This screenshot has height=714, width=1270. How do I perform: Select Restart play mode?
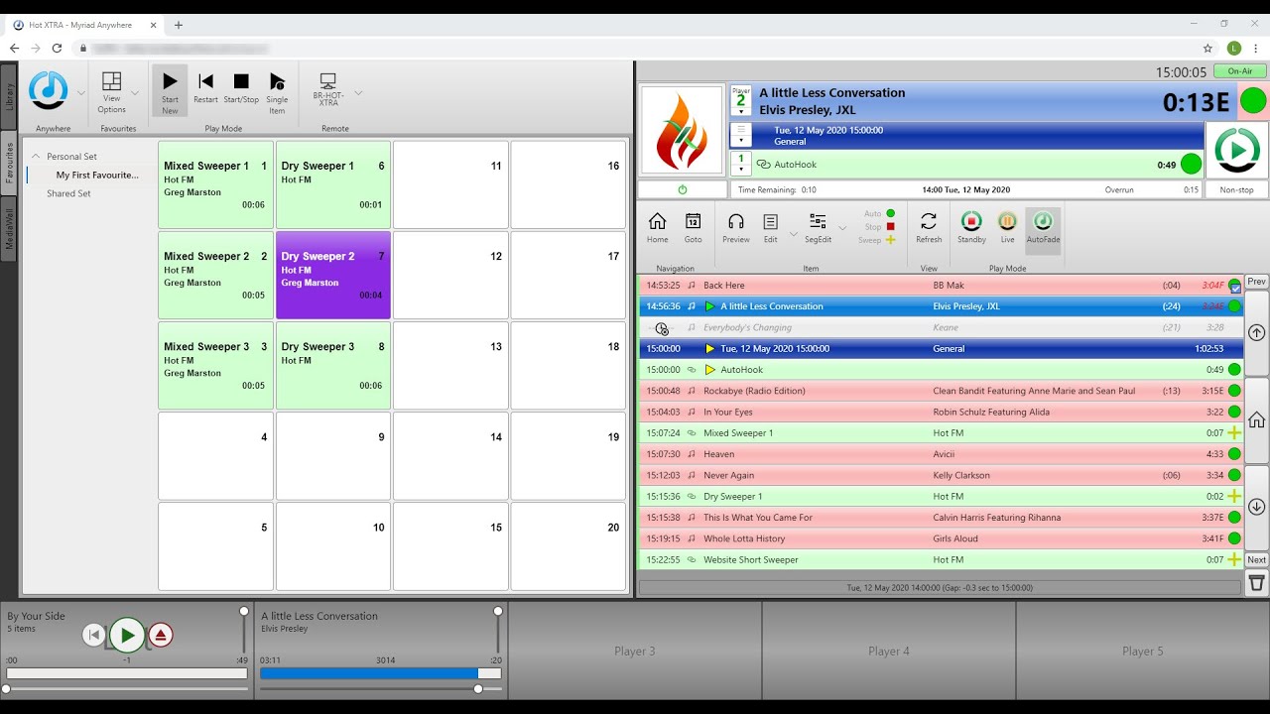pyautogui.click(x=205, y=88)
